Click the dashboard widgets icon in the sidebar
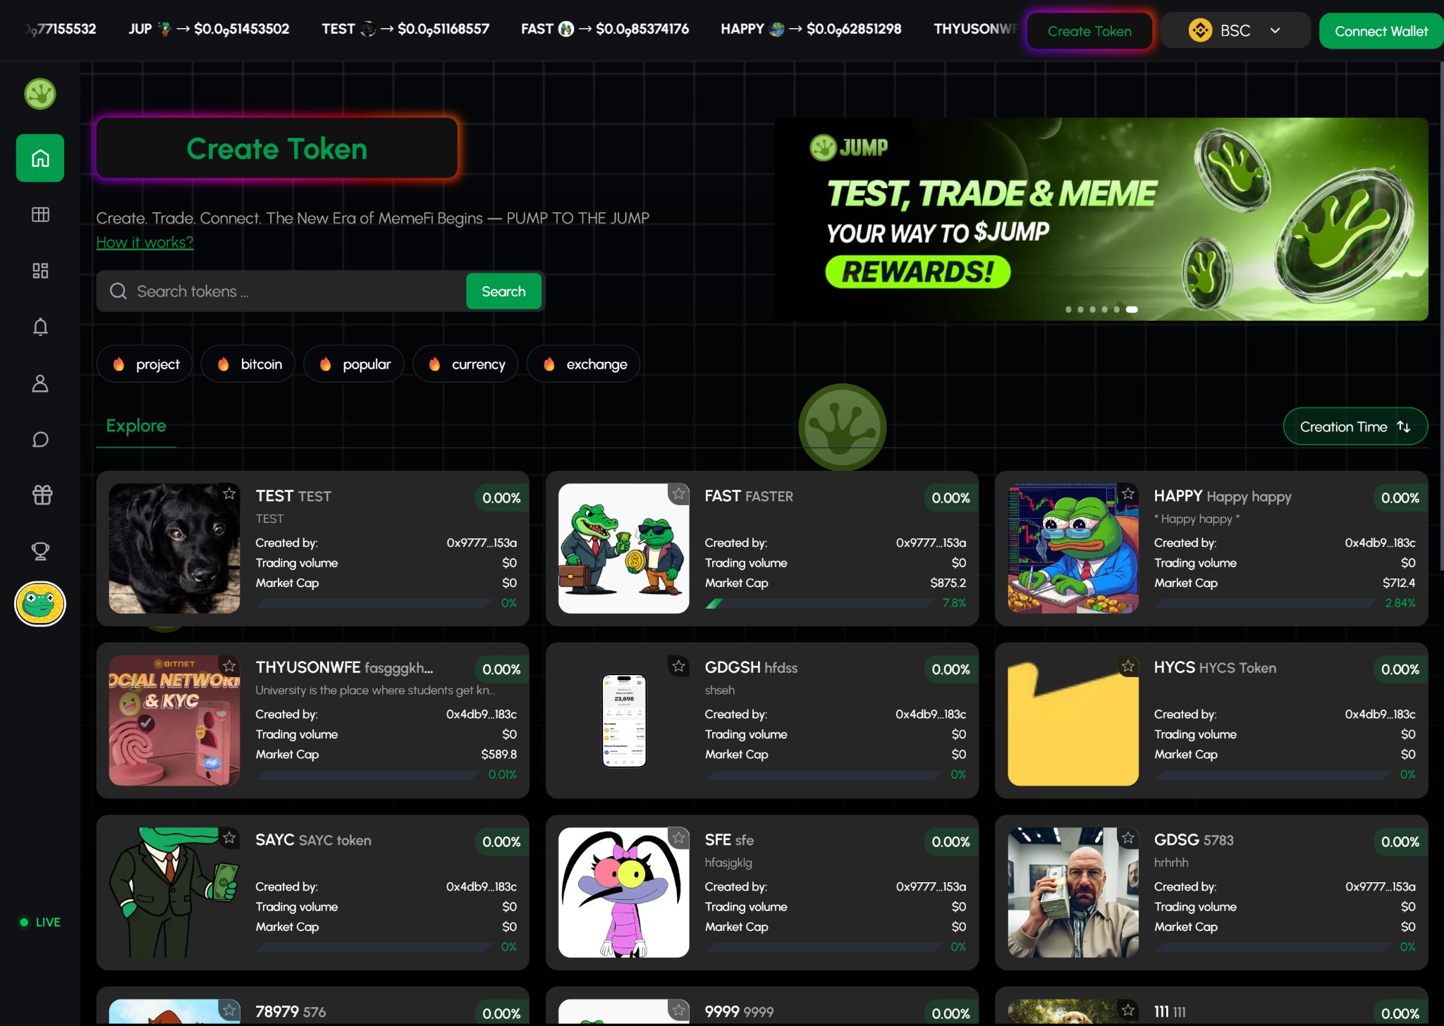Image resolution: width=1444 pixels, height=1026 pixels. pyautogui.click(x=40, y=271)
